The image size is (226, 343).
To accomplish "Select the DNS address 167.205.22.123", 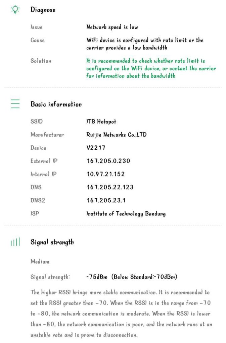I will (110, 187).
